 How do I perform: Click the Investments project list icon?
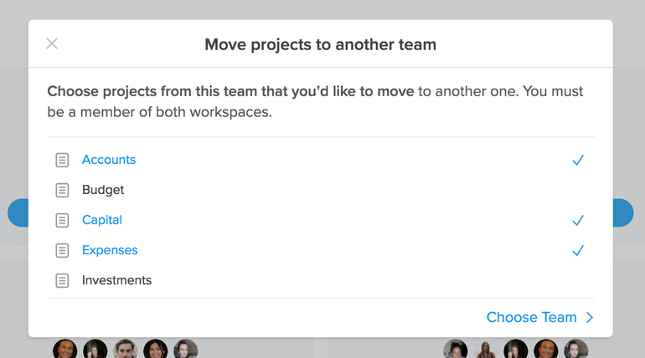(x=62, y=281)
